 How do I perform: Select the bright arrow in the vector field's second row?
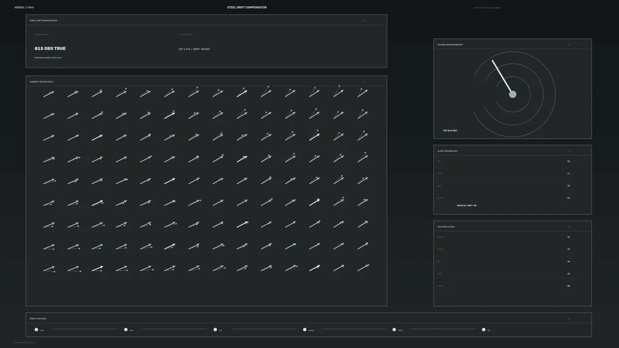pyautogui.click(x=169, y=116)
